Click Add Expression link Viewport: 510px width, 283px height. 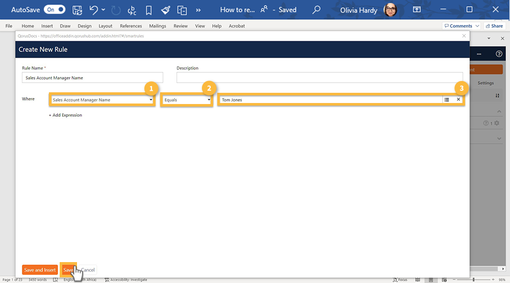click(x=65, y=115)
